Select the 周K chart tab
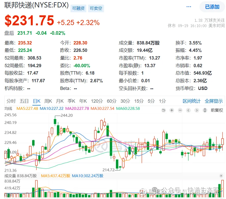Screen dimensions: 226x199 (48, 101)
